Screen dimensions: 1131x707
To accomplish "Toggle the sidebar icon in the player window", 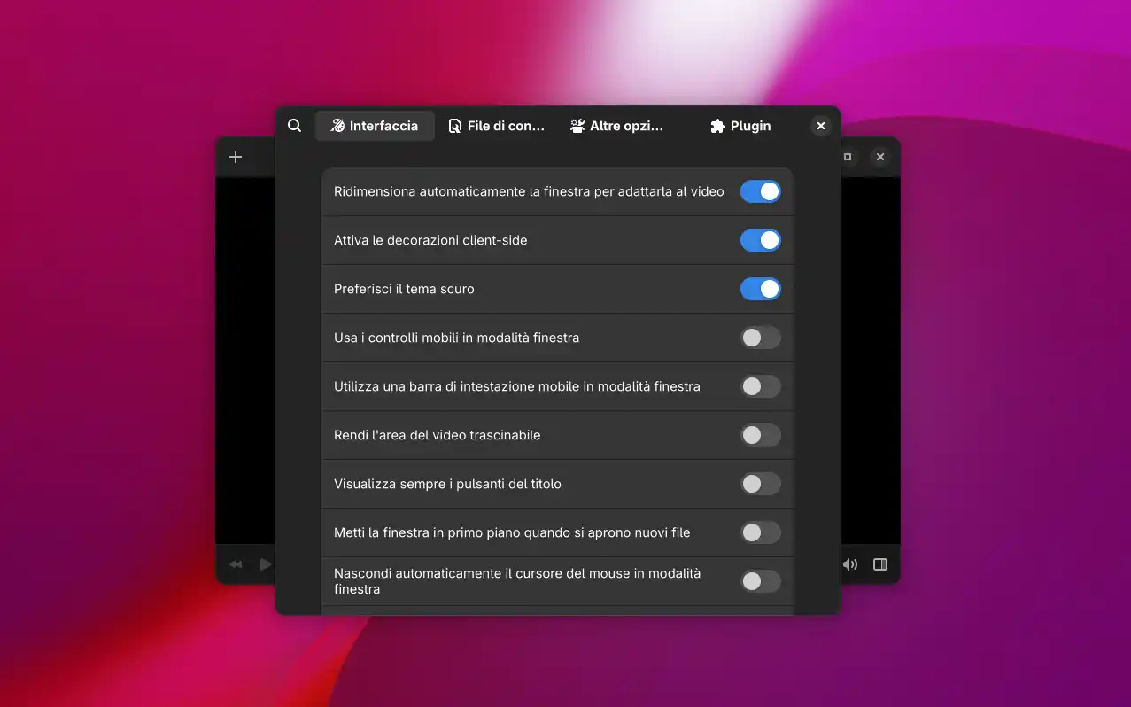I will pos(880,564).
